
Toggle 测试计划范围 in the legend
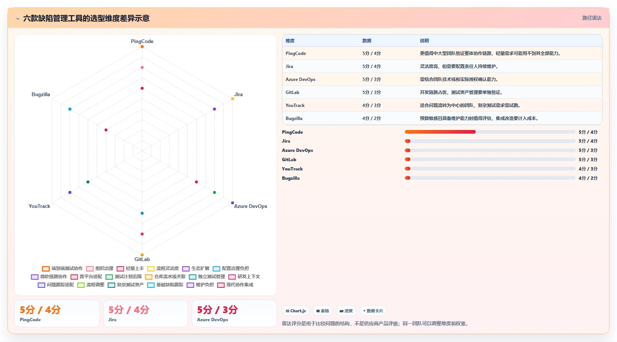(x=123, y=277)
